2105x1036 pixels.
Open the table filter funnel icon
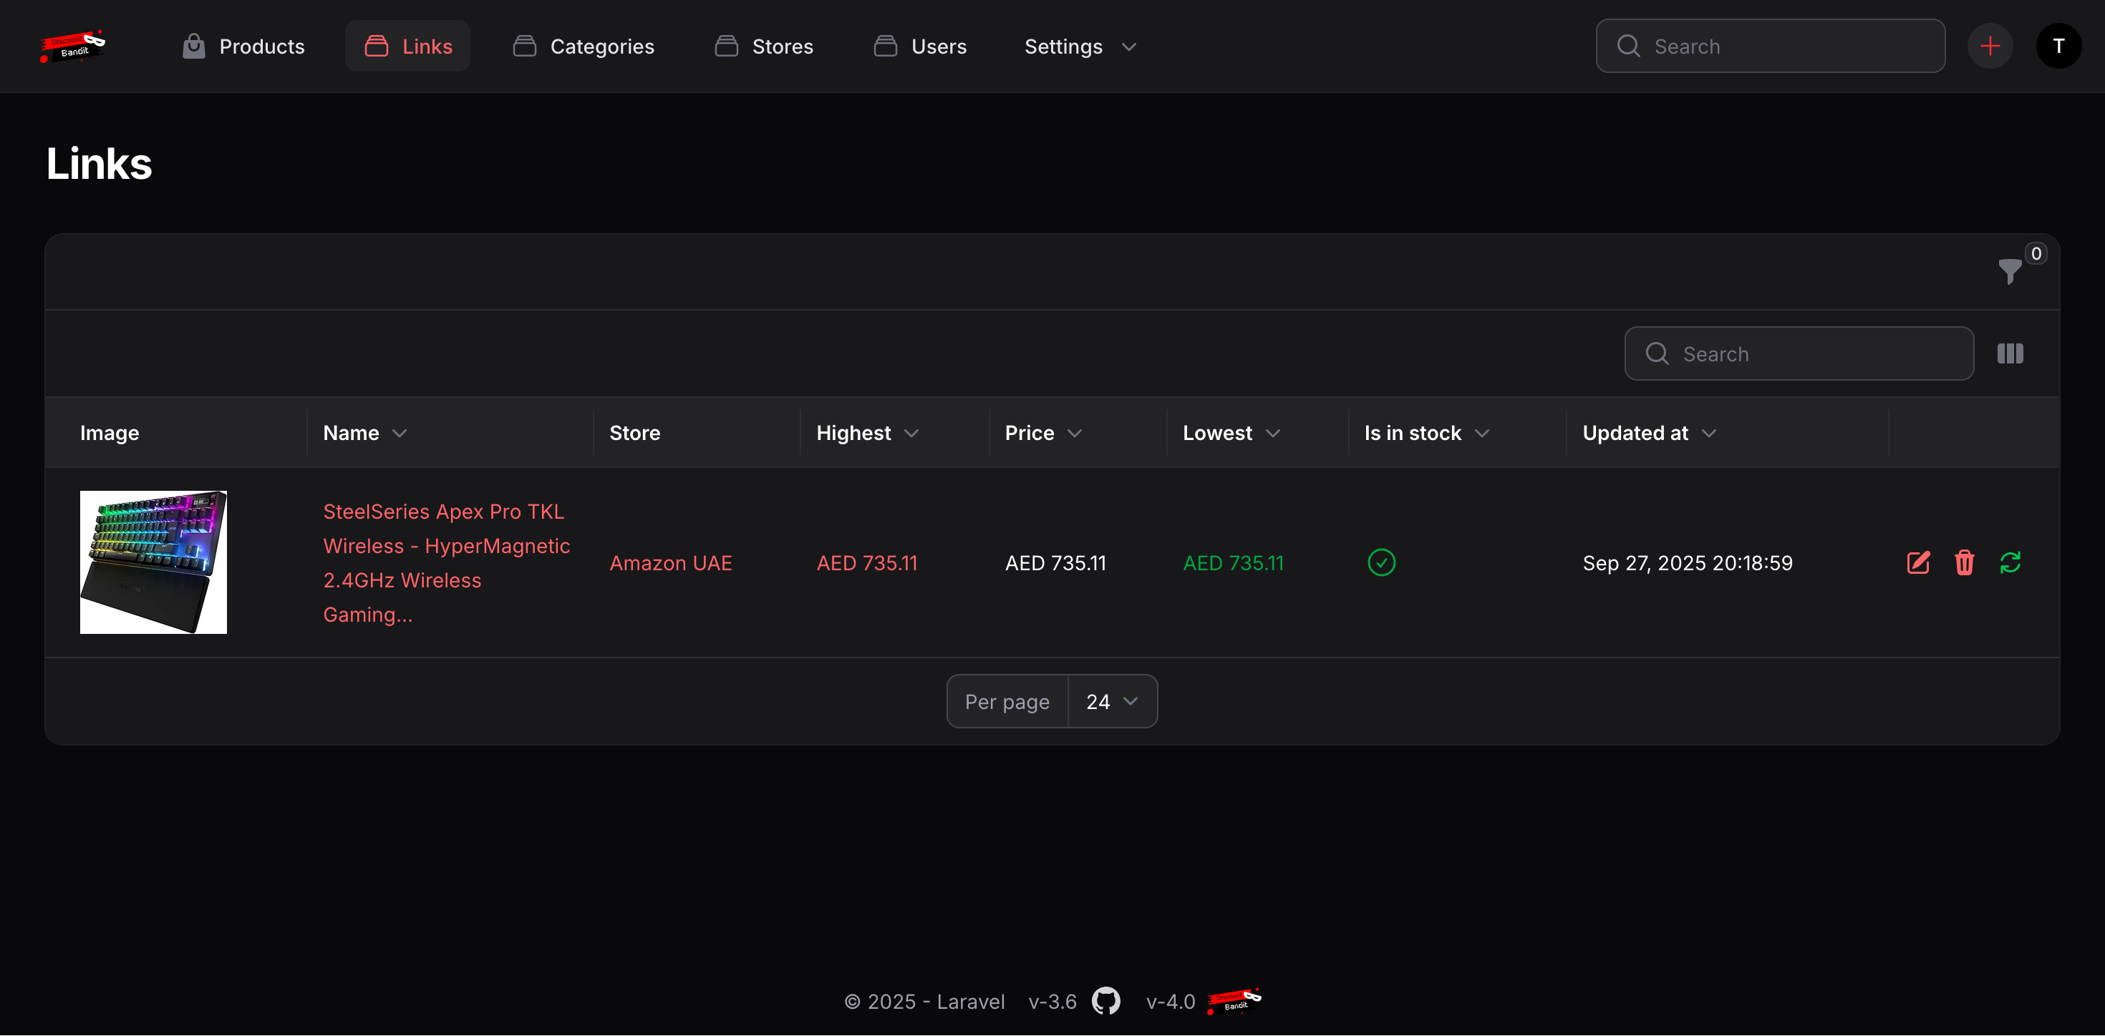pyautogui.click(x=2009, y=271)
